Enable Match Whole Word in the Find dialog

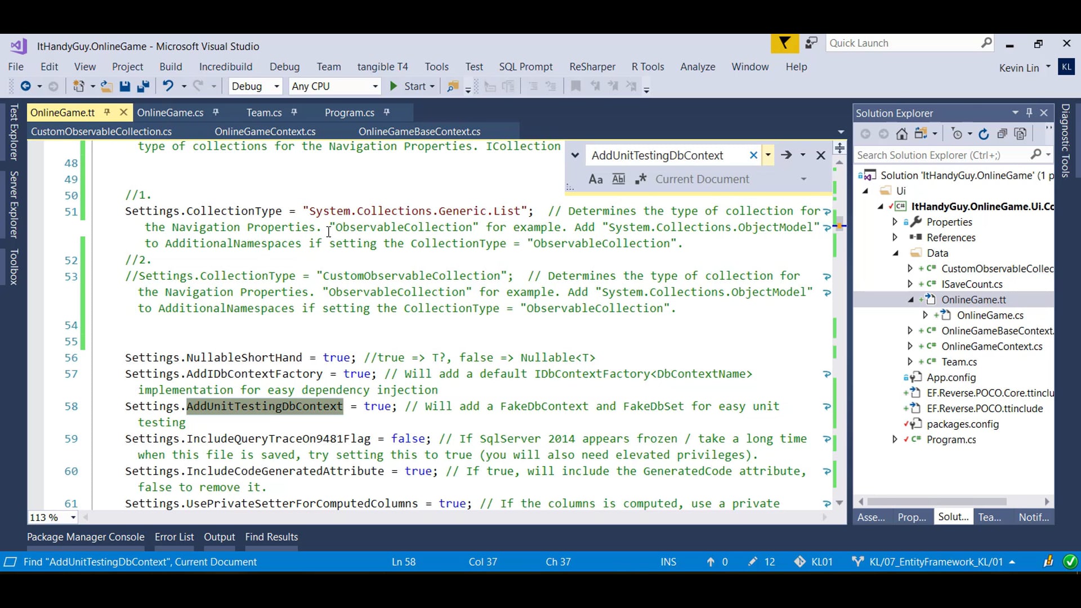pos(619,179)
